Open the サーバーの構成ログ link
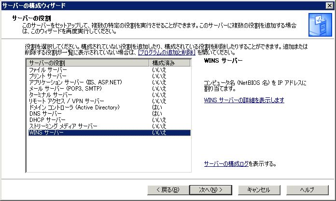Image resolution: width=336 pixels, height=201 pixels. pyautogui.click(x=226, y=164)
